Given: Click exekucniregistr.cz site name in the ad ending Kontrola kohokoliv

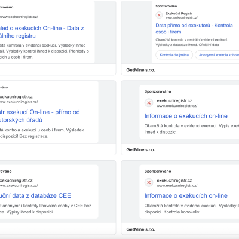Looking at the screenshot, I should tap(174, 180).
